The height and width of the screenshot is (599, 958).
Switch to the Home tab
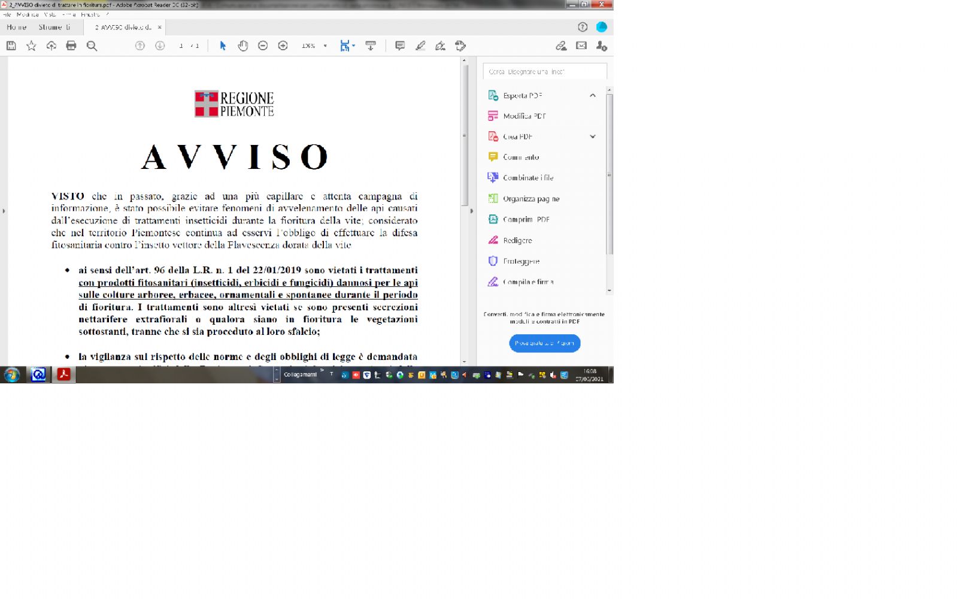point(17,28)
